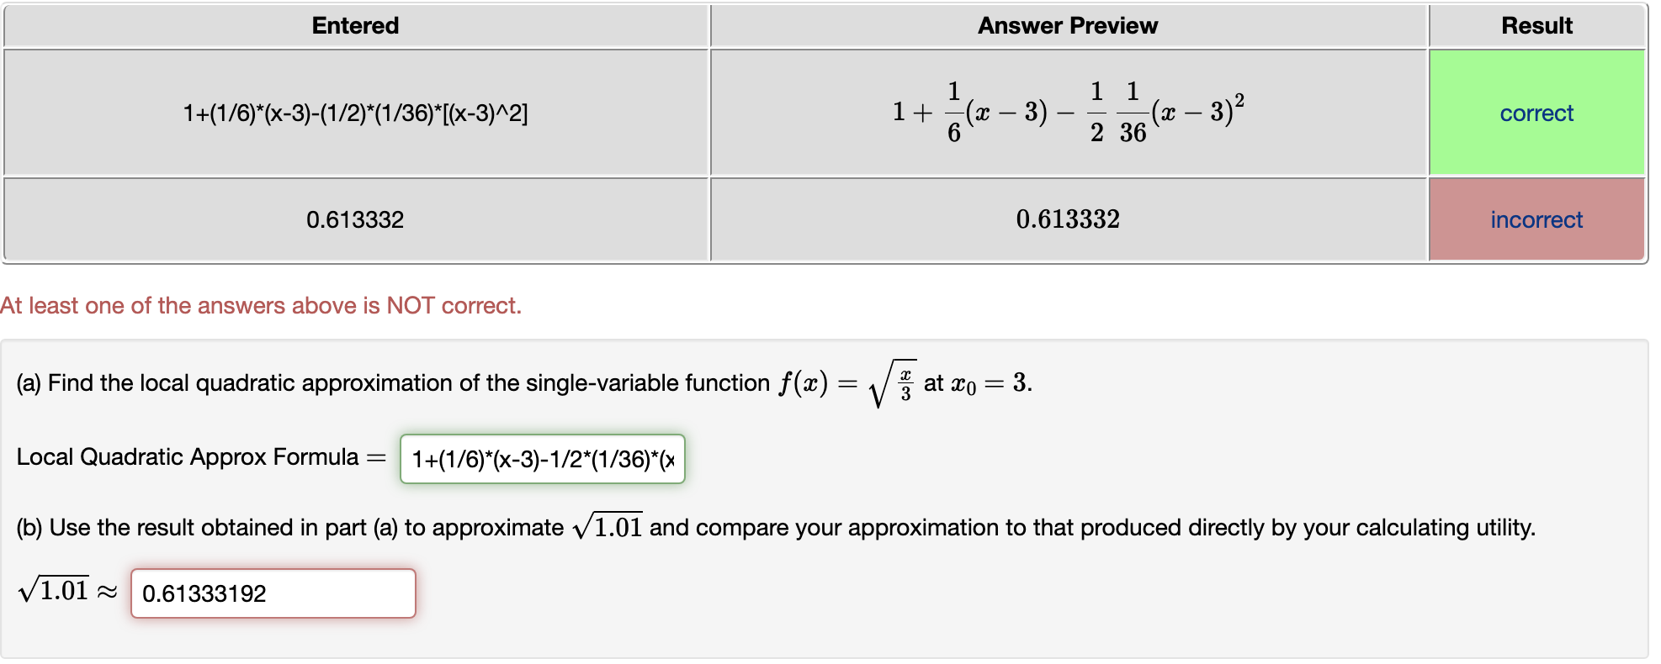Select the Entered column header
This screenshot has height=664, width=1661.
coord(354,25)
